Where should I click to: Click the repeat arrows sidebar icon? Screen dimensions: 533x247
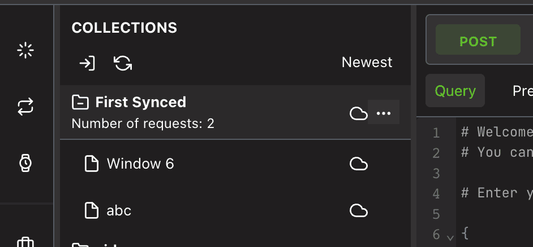click(x=25, y=107)
